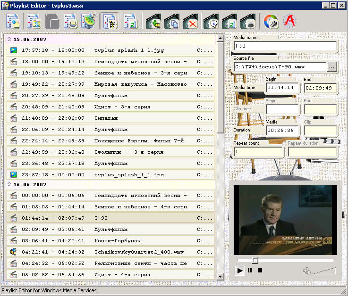Click the playlist vertical scrollbar thumb
This screenshot has height=296, width=348.
coord(220,88)
